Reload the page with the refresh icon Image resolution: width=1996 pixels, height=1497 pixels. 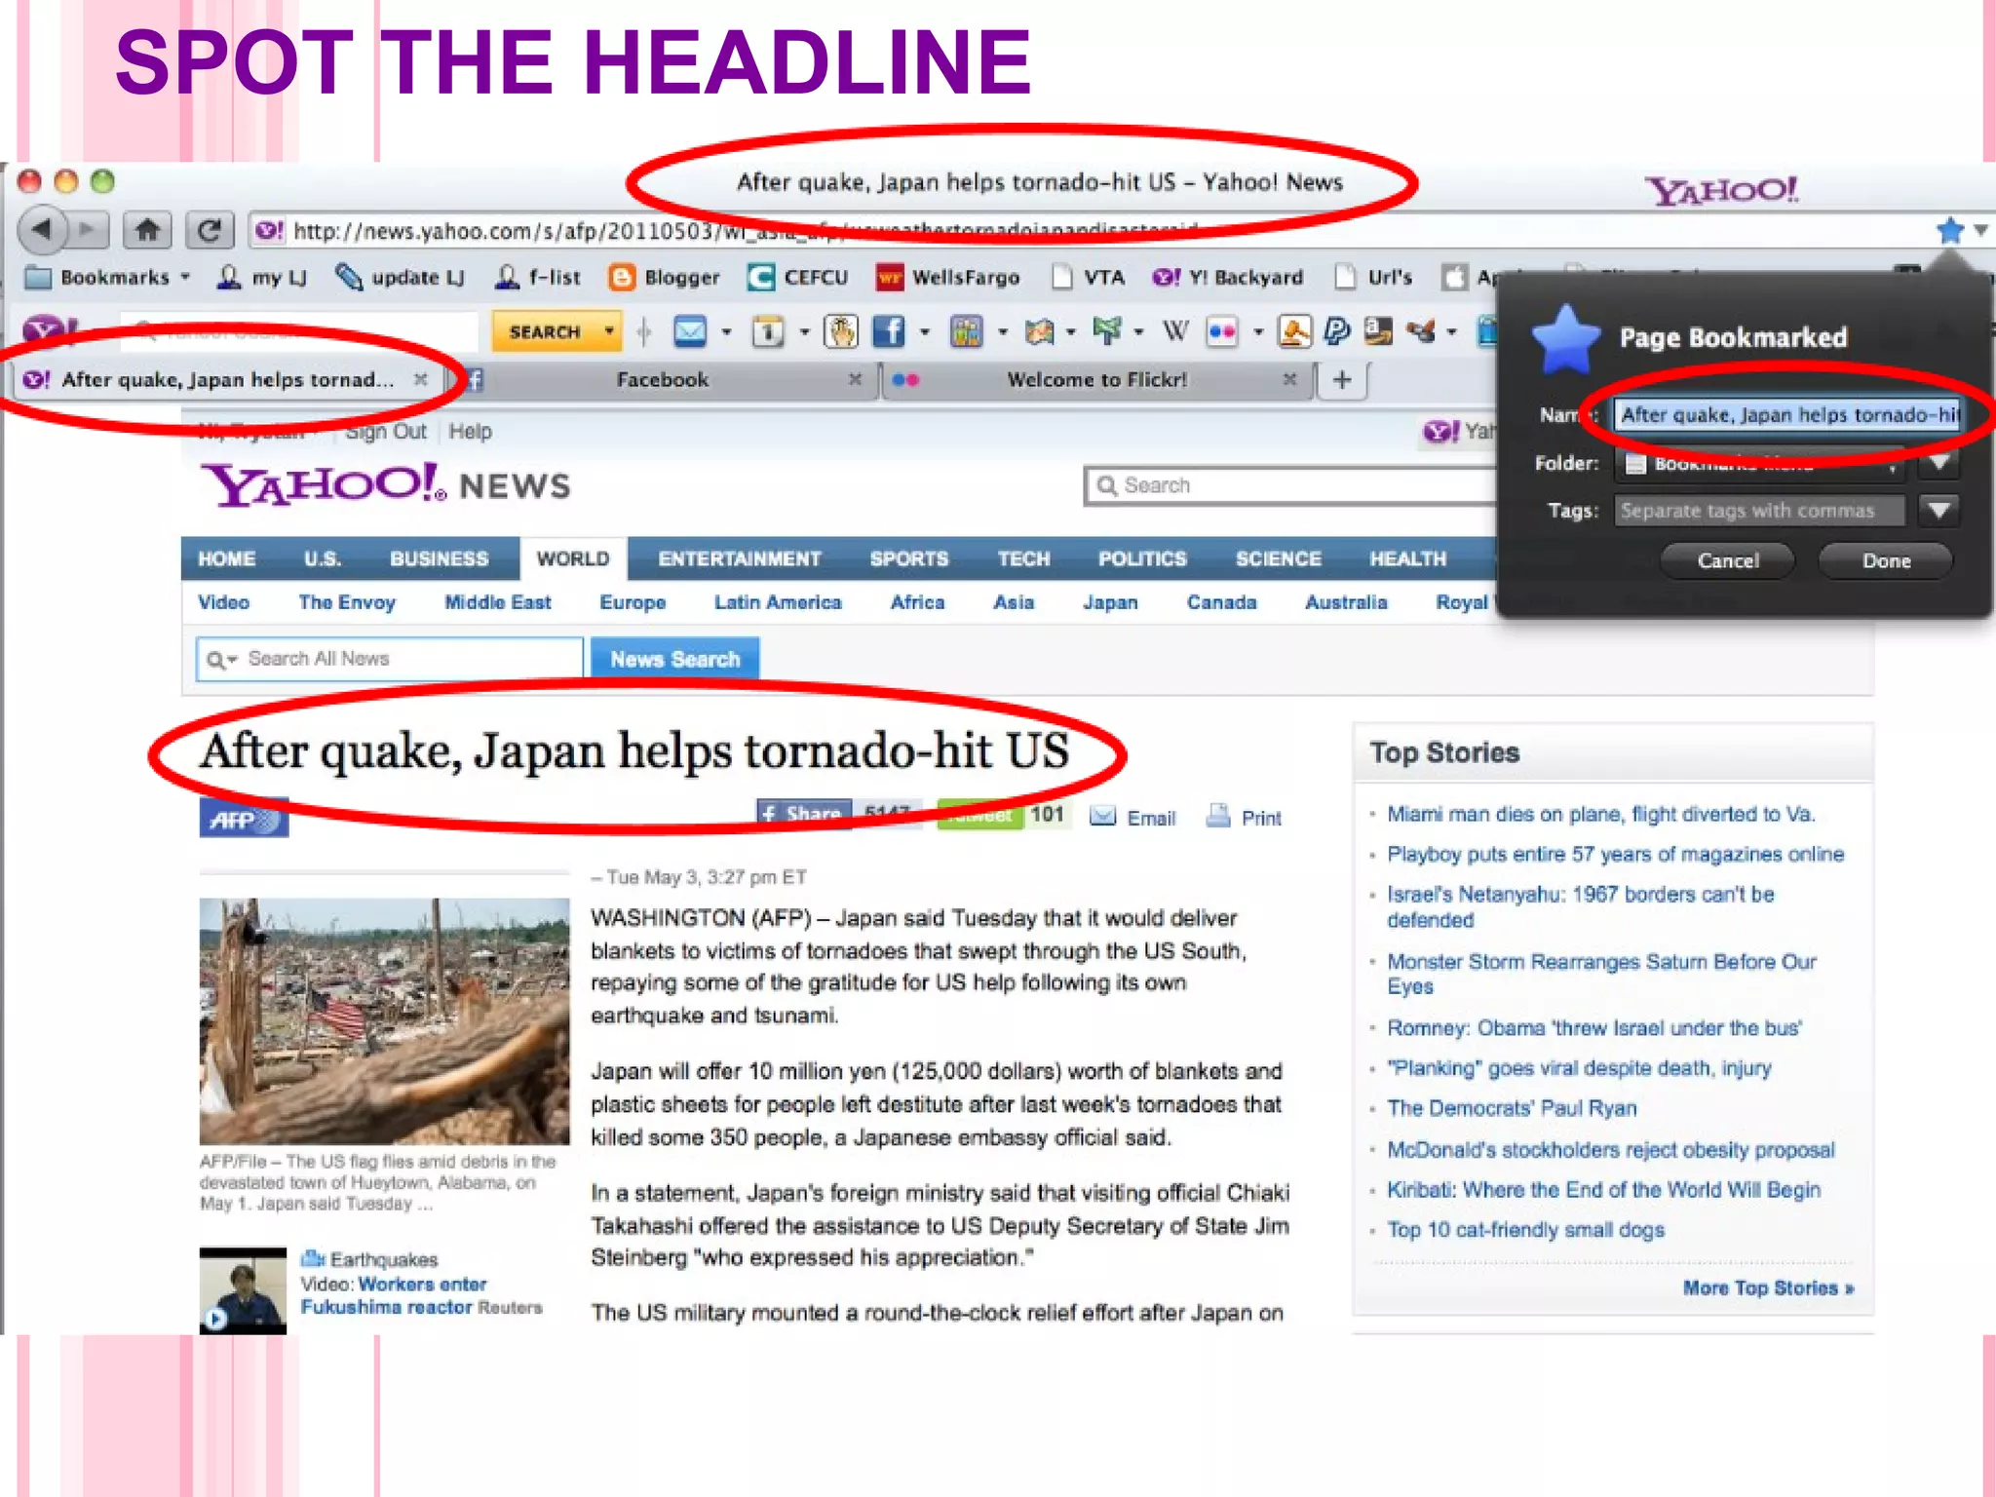pyautogui.click(x=209, y=231)
